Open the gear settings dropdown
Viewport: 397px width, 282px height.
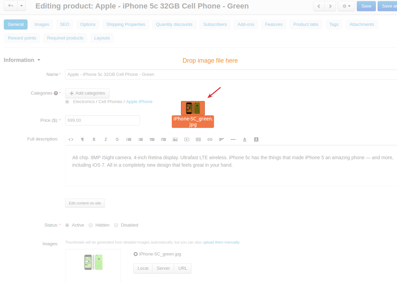[346, 6]
